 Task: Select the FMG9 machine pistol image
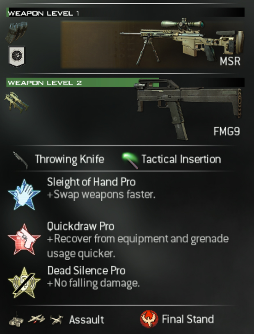click(x=188, y=109)
